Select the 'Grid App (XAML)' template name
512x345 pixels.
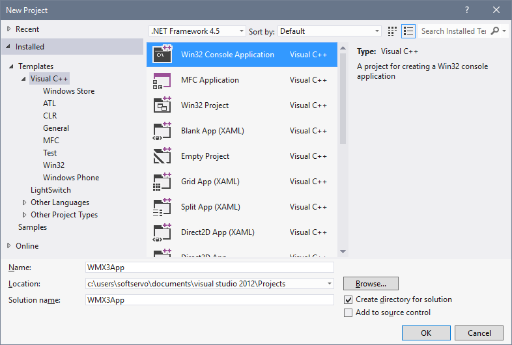[210, 182]
